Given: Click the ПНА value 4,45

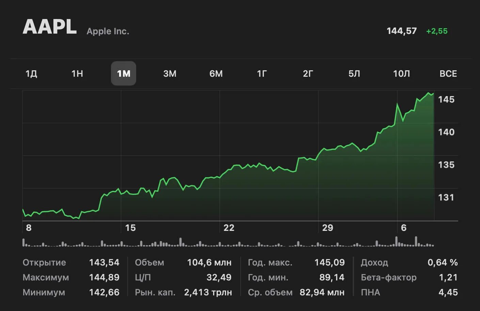Looking at the screenshot, I should (x=448, y=292).
